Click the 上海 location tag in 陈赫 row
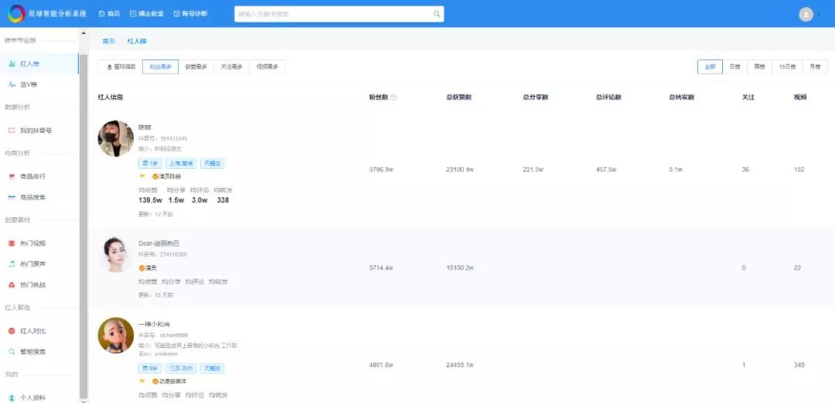This screenshot has width=835, height=403. point(181,164)
